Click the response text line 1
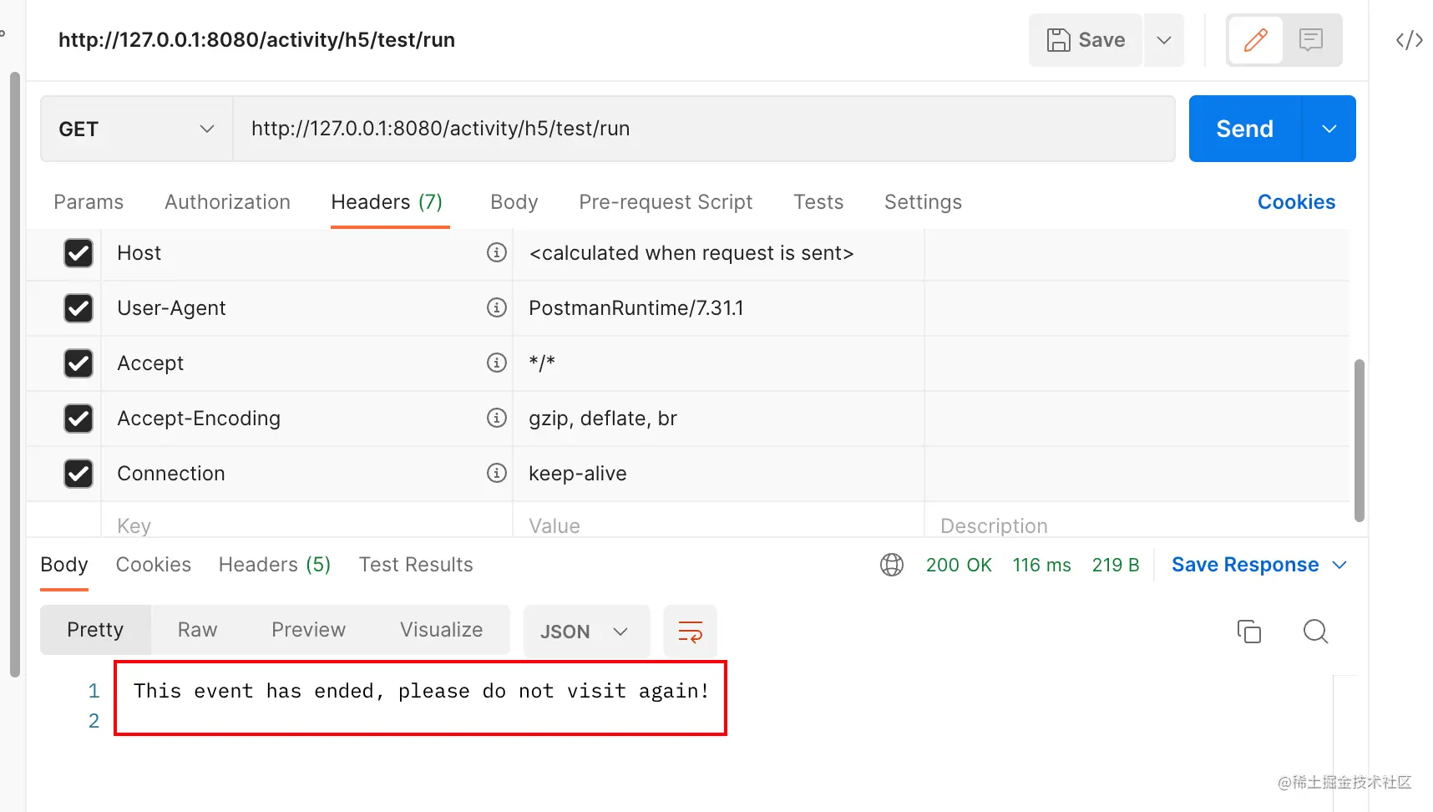Viewport: 1433px width, 812px height. (x=422, y=691)
